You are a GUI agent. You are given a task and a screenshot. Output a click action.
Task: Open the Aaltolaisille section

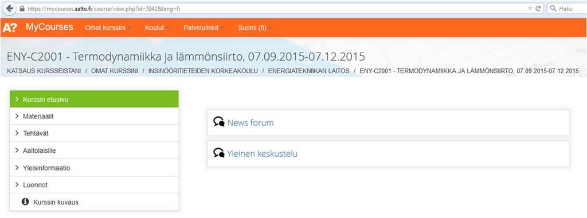pos(94,150)
